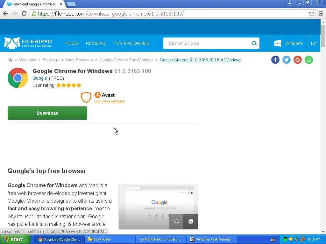Click the green padlock security icon

click(34, 14)
